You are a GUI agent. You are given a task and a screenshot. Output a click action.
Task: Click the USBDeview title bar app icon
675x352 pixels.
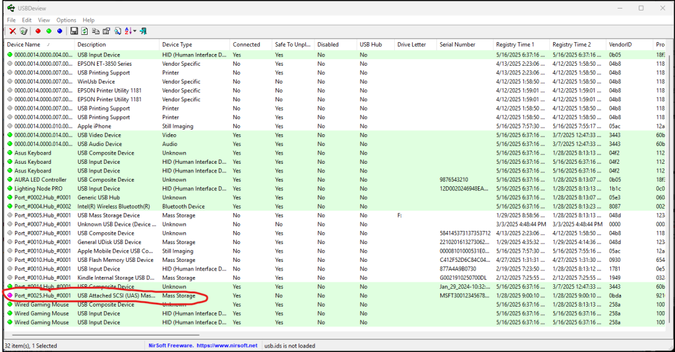pyautogui.click(x=11, y=8)
